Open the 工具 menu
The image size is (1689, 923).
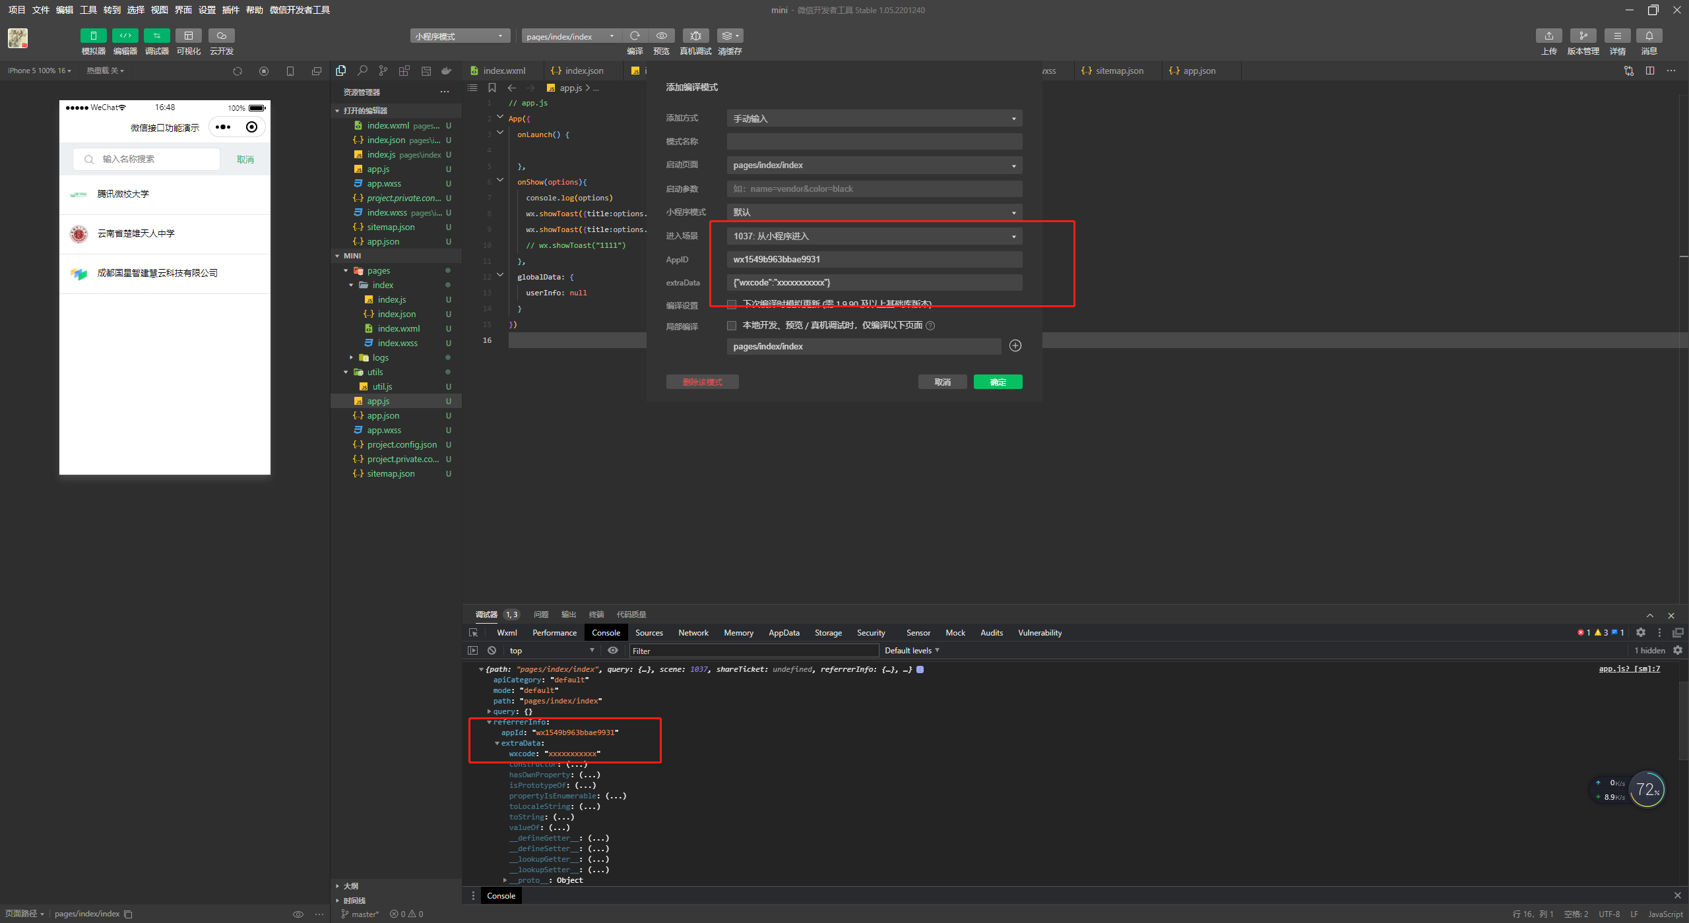88,10
